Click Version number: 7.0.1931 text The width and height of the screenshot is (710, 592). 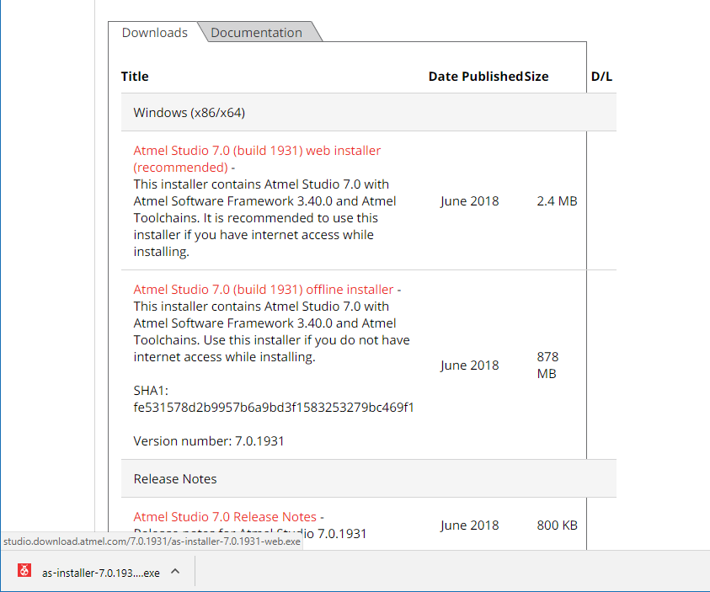[209, 440]
